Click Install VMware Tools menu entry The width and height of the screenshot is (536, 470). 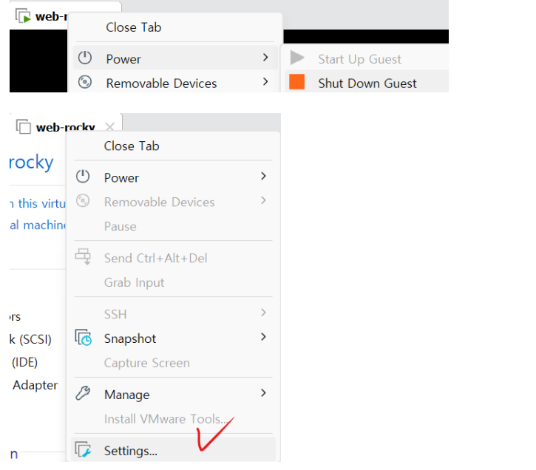coord(172,418)
